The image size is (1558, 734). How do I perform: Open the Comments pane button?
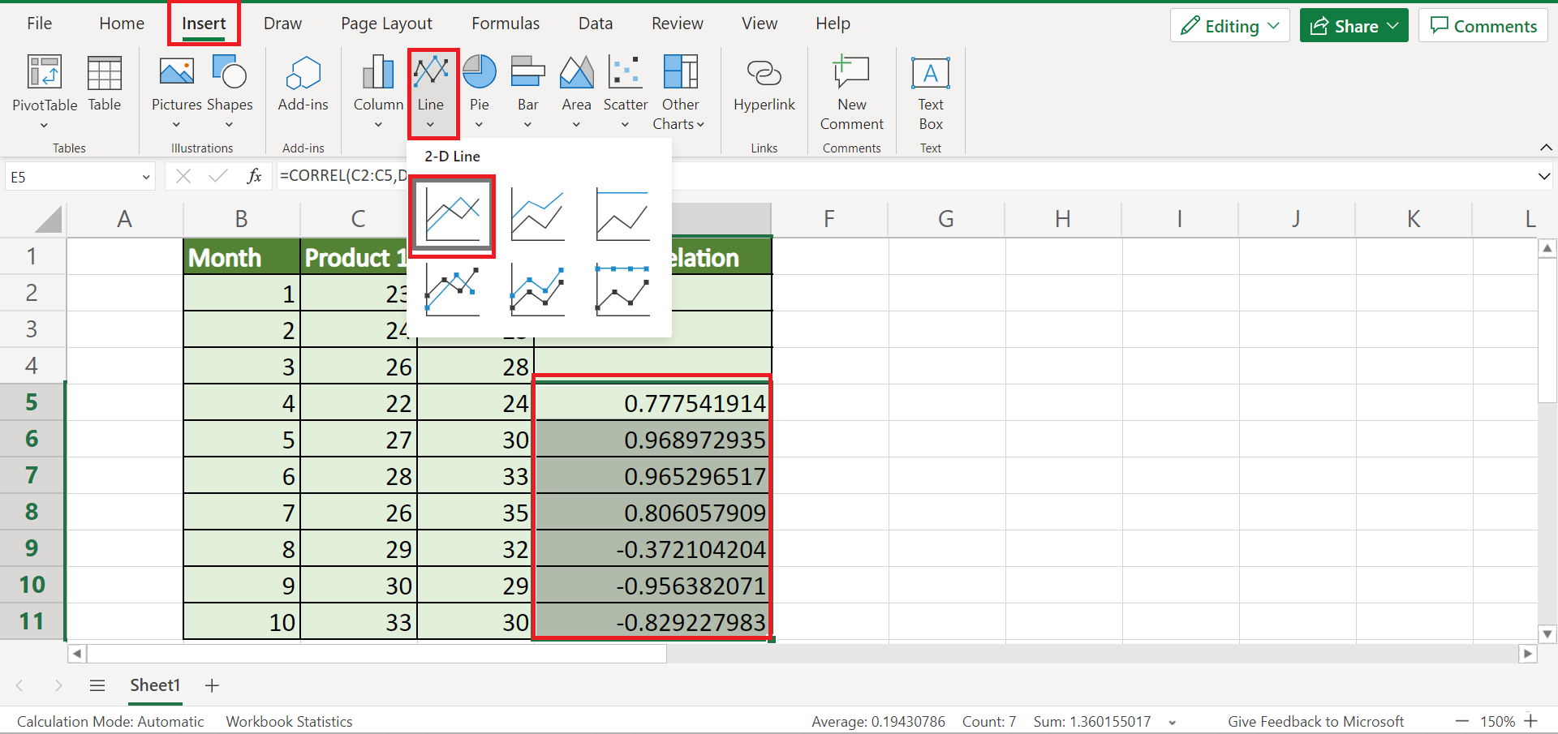[1483, 26]
